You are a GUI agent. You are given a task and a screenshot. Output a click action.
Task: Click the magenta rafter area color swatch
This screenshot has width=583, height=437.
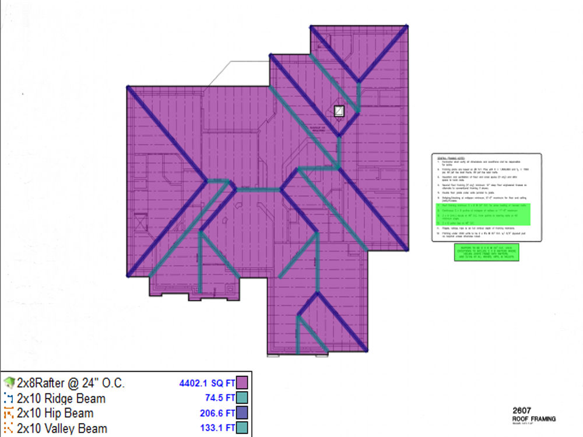(241, 383)
